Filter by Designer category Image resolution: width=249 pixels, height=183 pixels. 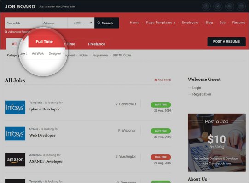[x=55, y=54]
